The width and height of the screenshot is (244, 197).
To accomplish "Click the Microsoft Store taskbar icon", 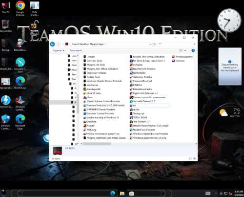I will pyautogui.click(x=131, y=194).
